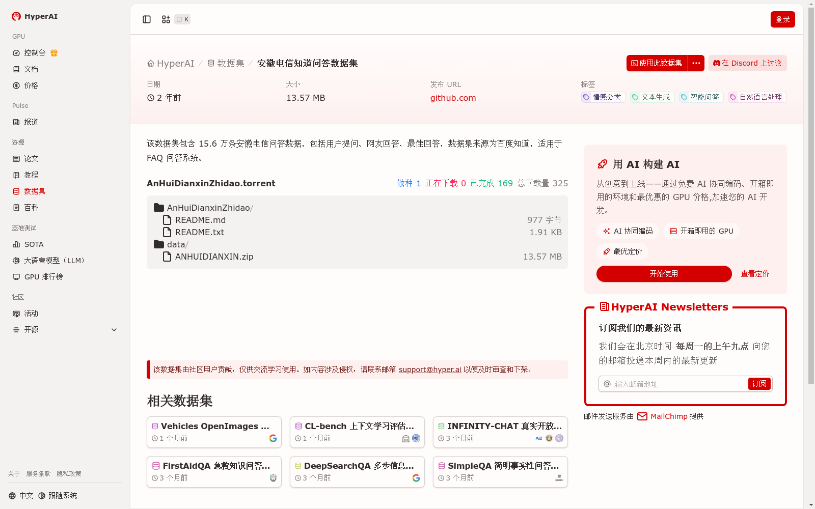The width and height of the screenshot is (815, 509).
Task: Click 开箱即用的 GPU chip
Action: (x=701, y=231)
